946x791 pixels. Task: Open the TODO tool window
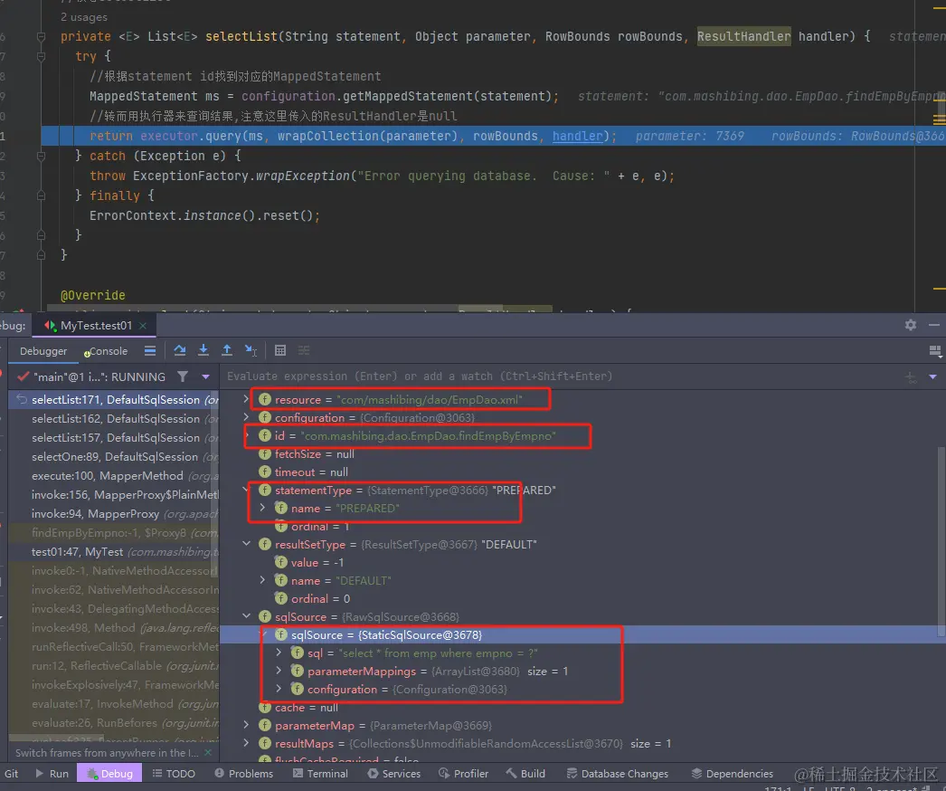coord(174,774)
